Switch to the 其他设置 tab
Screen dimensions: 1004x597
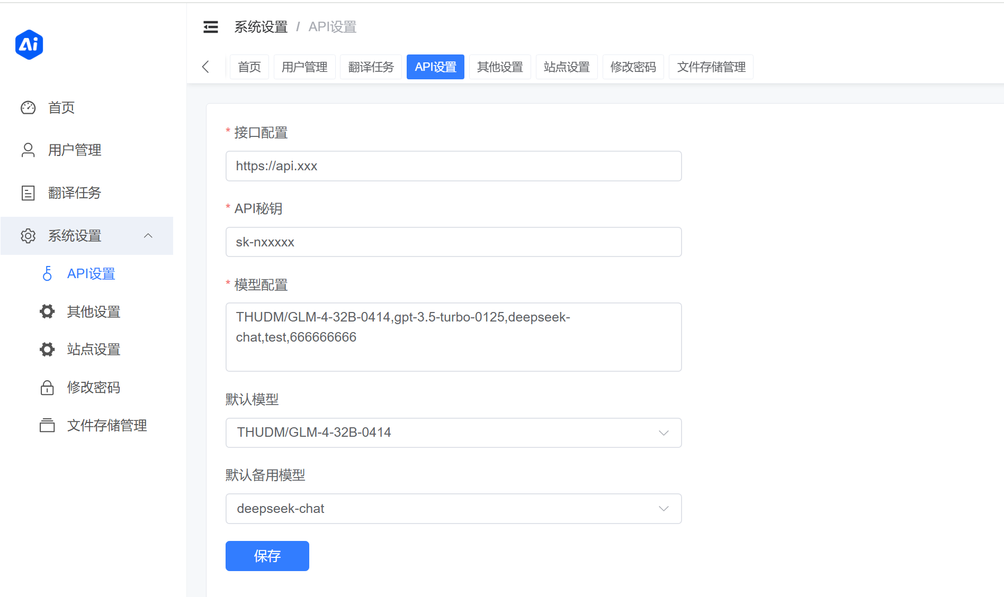(x=499, y=67)
